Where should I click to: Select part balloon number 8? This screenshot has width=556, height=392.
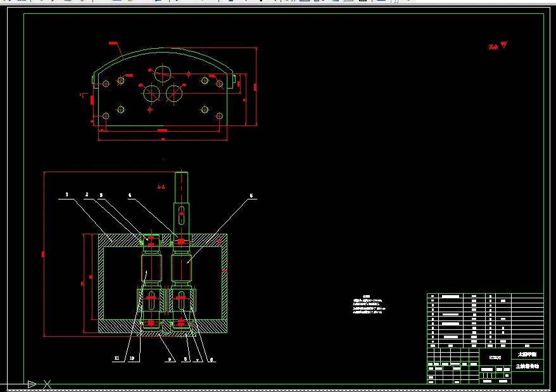click(x=185, y=359)
